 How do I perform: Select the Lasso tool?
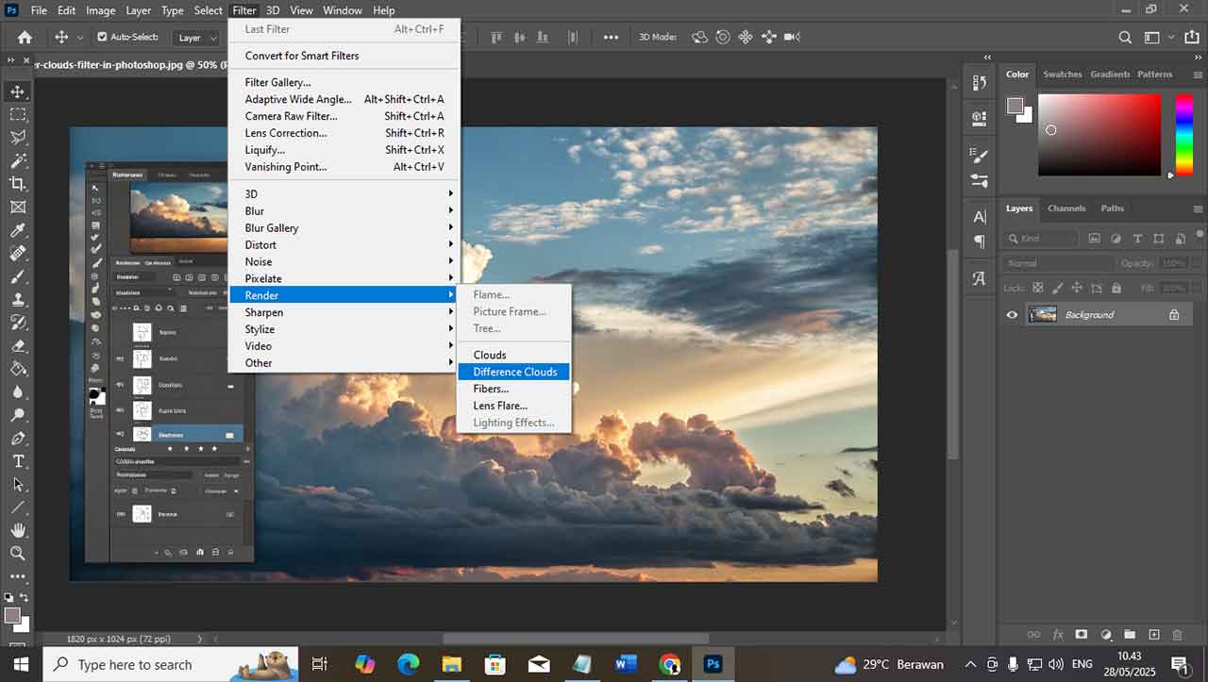(18, 138)
